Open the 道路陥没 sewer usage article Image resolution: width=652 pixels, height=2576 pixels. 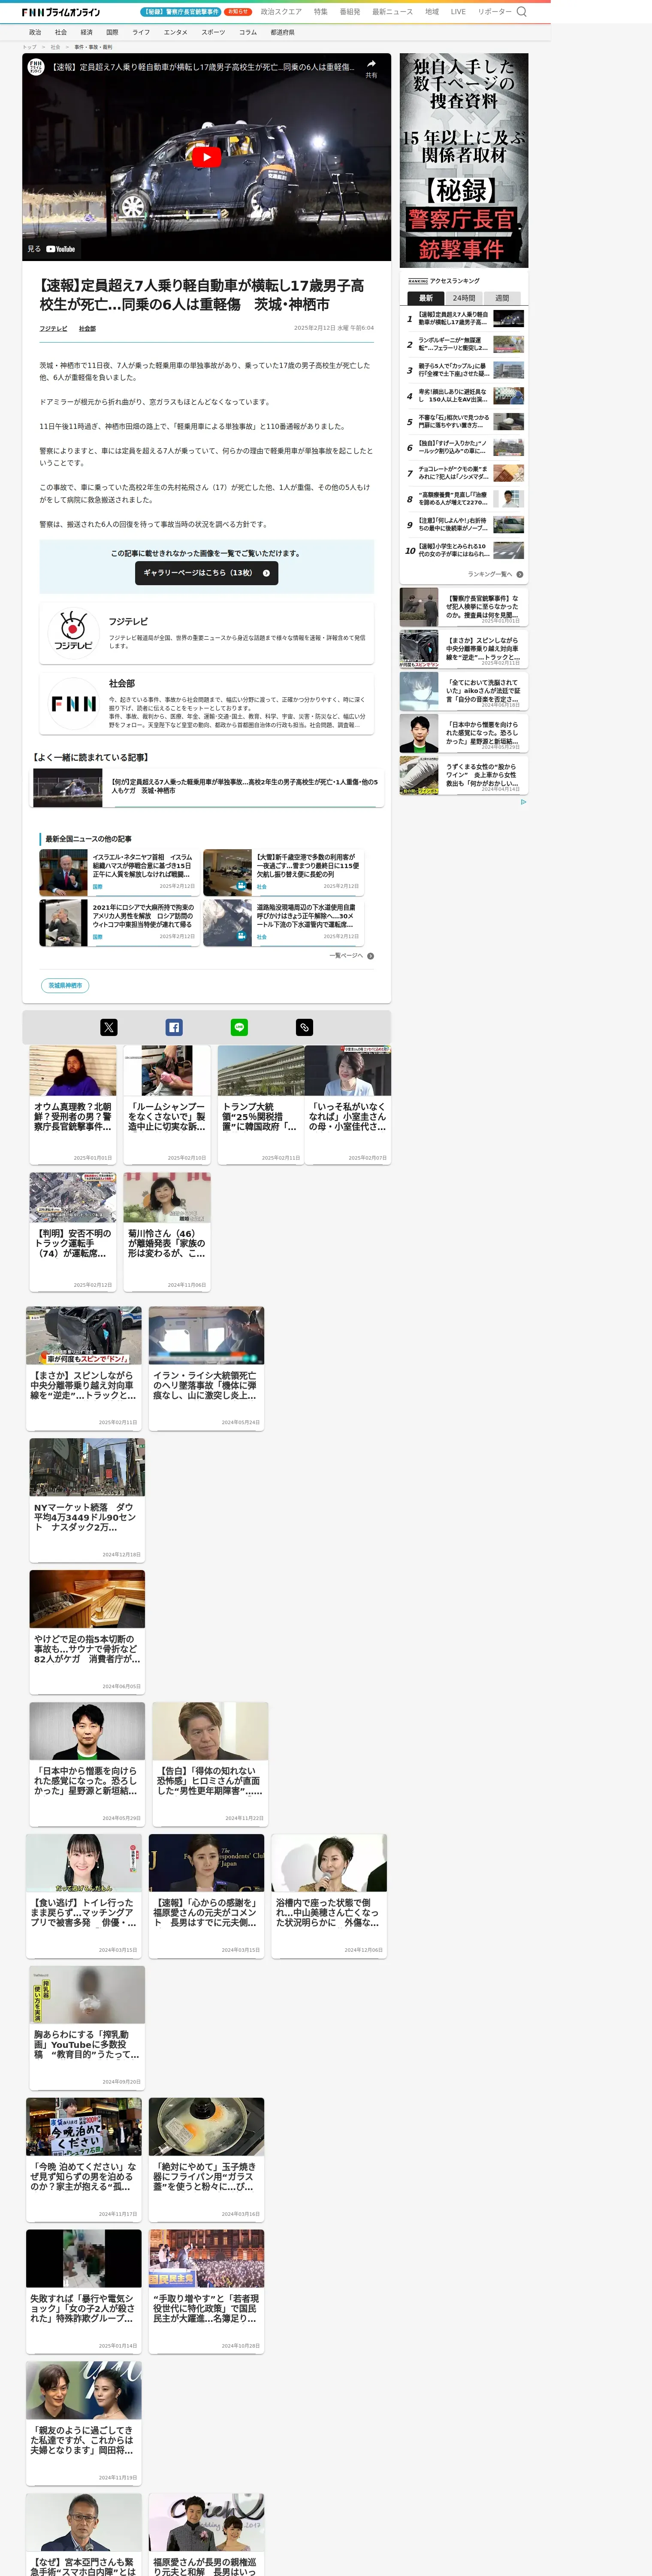(x=284, y=923)
